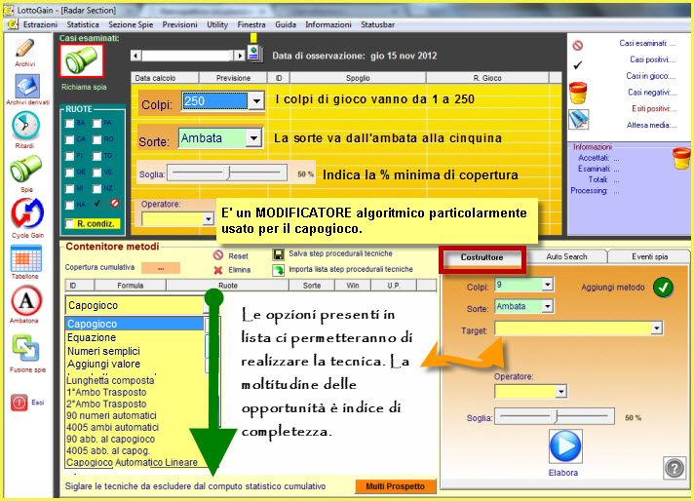
Task: Open the Spie flashlight icon in sidebar
Action: [26, 169]
